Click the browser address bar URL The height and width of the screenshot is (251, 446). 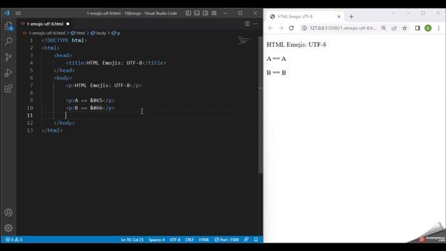point(343,28)
